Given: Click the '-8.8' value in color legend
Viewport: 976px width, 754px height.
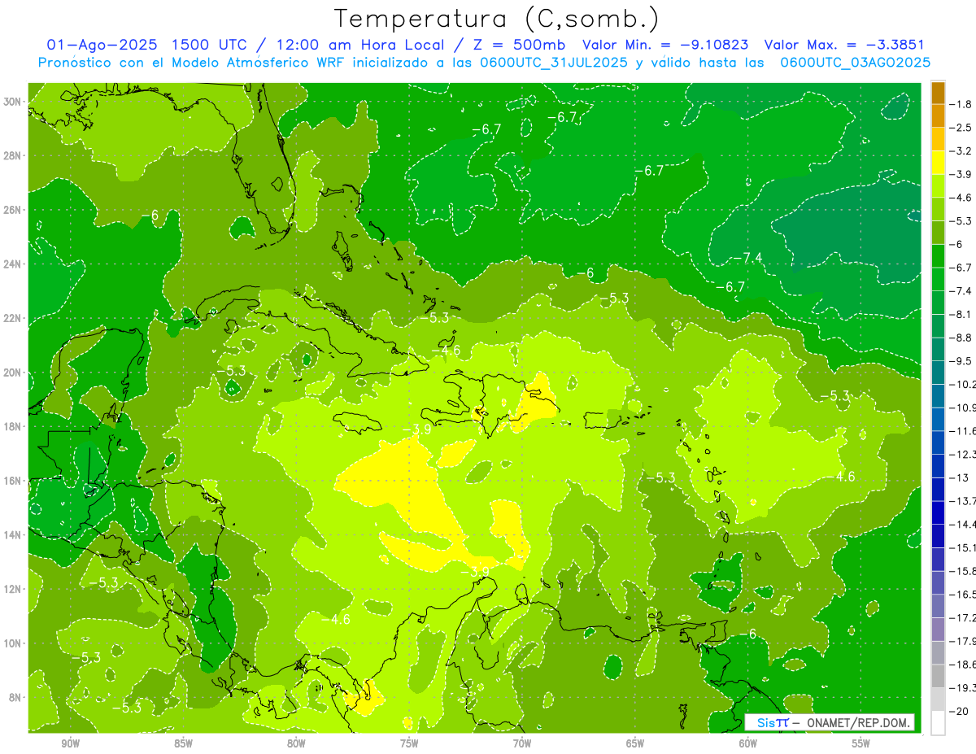Looking at the screenshot, I should [x=962, y=337].
